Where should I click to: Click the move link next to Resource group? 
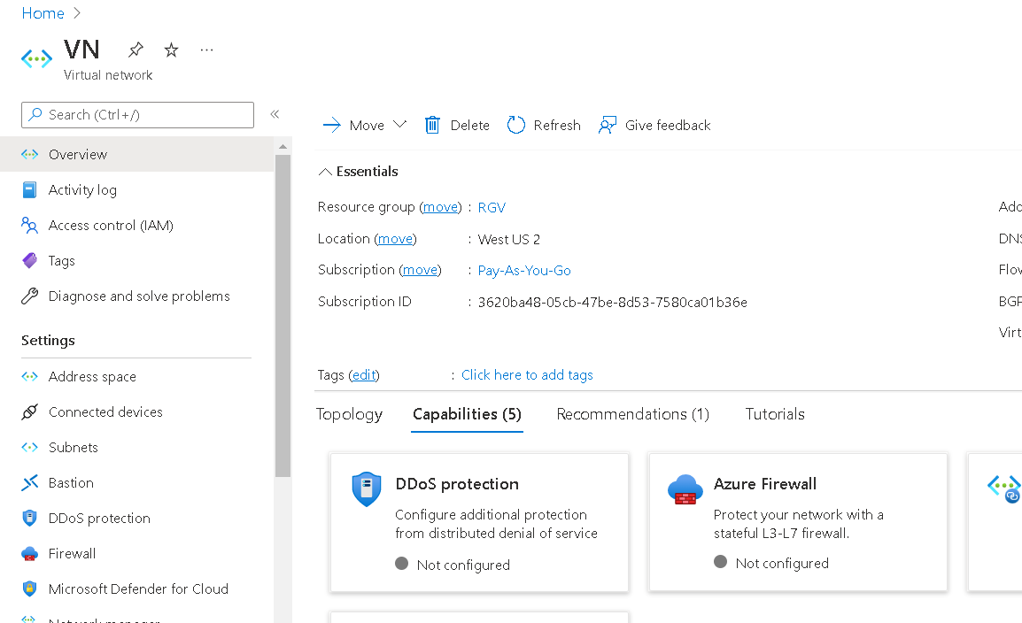click(x=441, y=207)
